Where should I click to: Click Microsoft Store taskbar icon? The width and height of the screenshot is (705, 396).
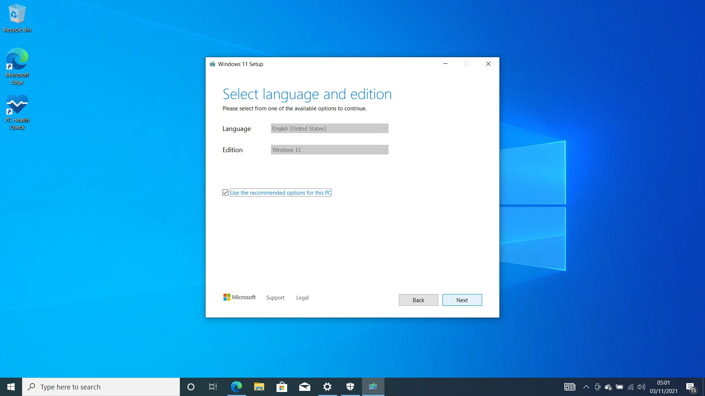pos(281,386)
